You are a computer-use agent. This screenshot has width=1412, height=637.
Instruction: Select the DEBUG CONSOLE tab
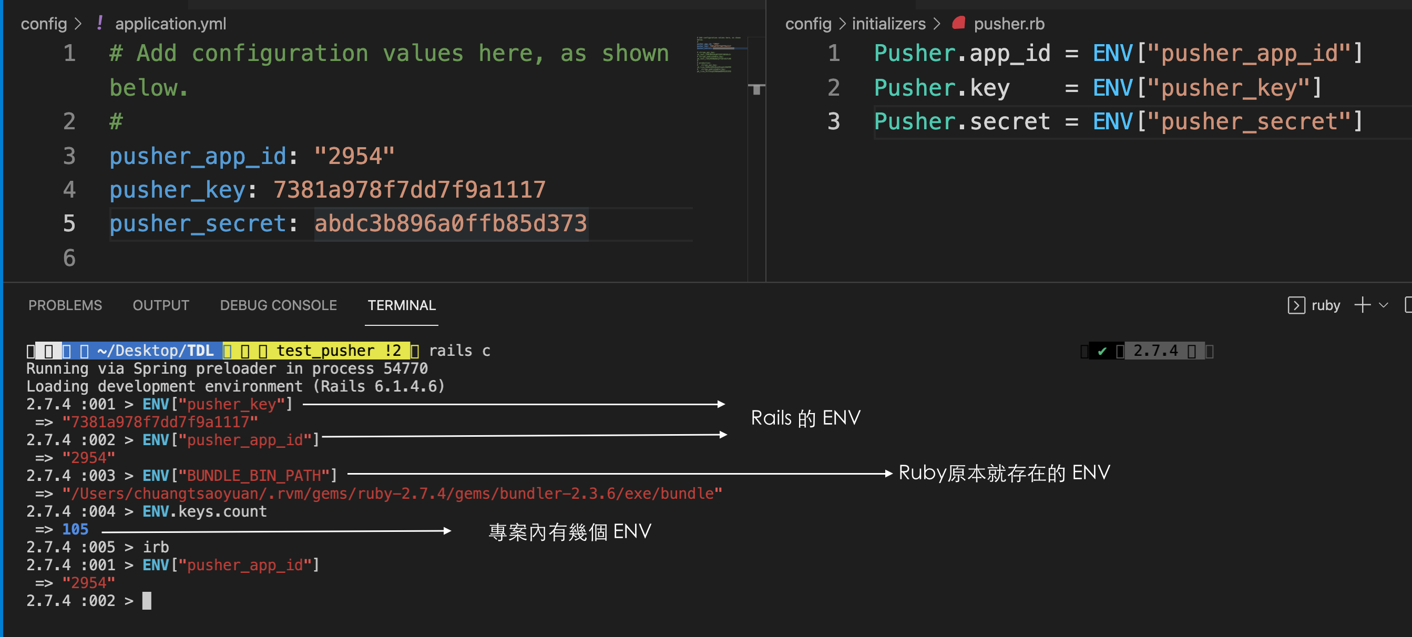(278, 305)
